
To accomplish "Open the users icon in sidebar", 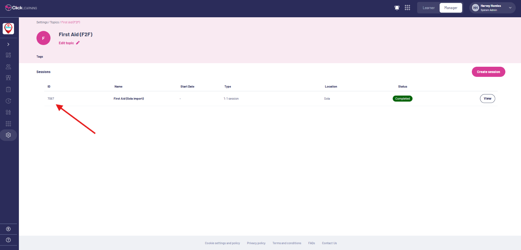I will pyautogui.click(x=8, y=67).
